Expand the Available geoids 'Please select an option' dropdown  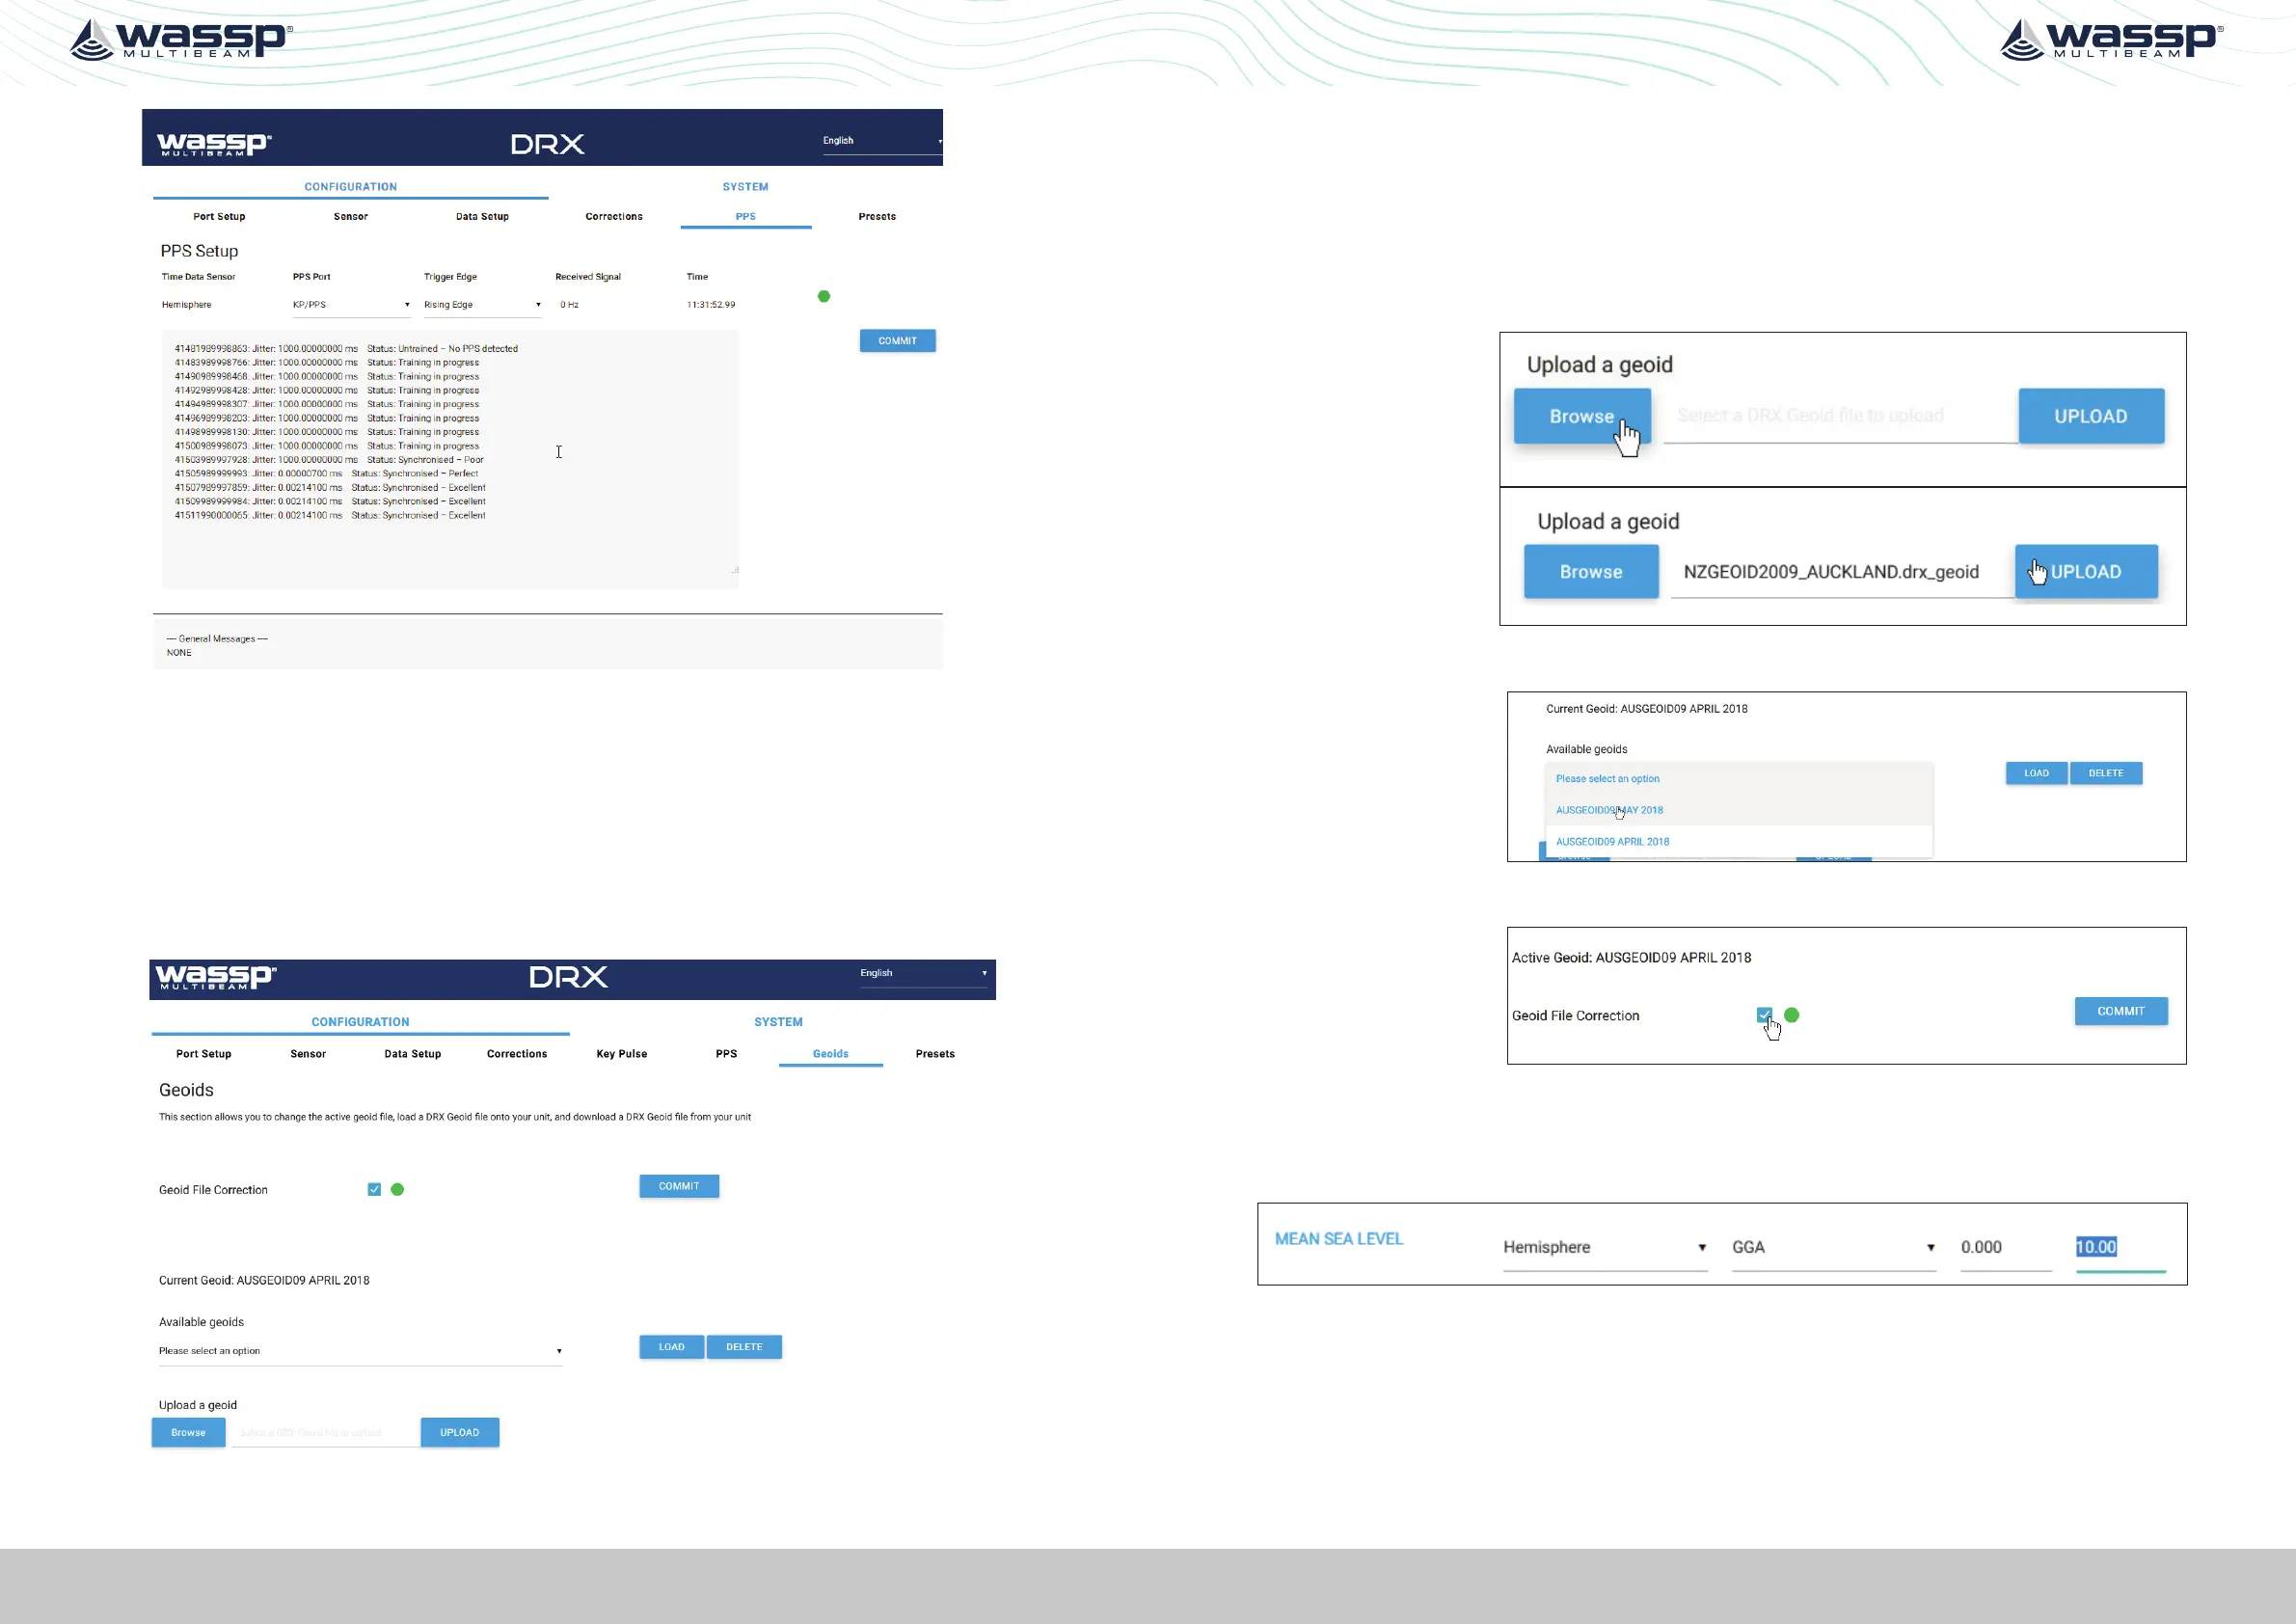coord(359,1351)
